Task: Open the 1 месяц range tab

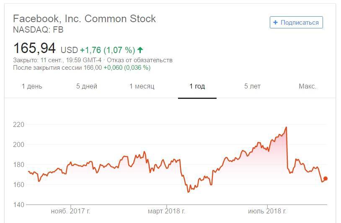Action: click(142, 86)
